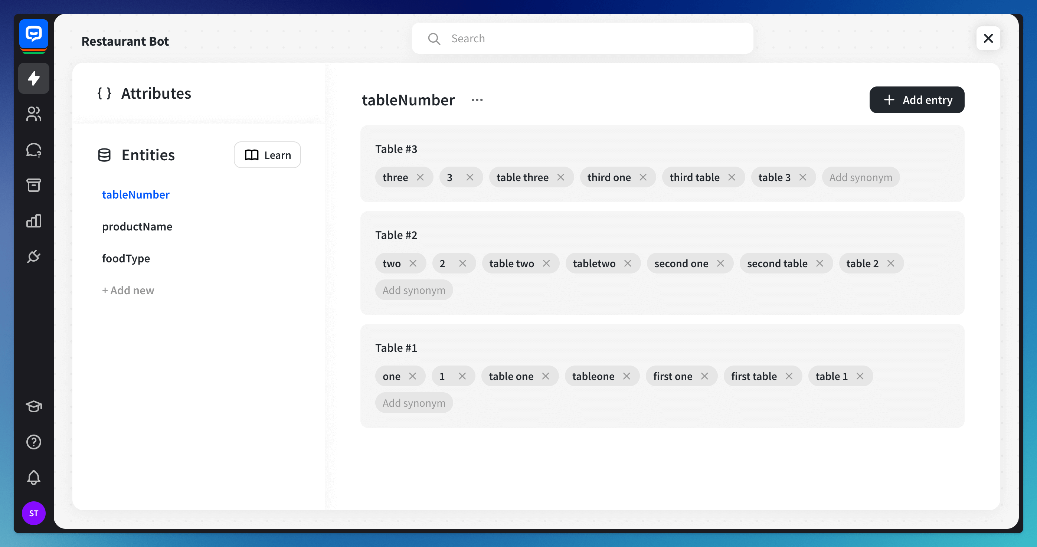Remove the 'third one' synonym

coord(643,177)
